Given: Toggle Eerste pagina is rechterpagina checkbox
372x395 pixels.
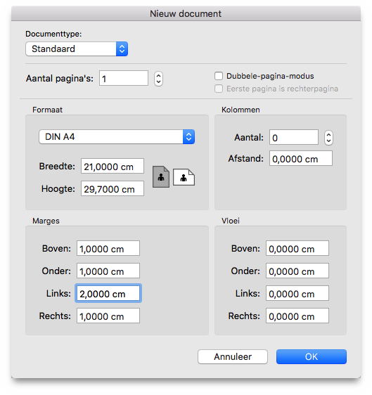Looking at the screenshot, I should pyautogui.click(x=219, y=89).
